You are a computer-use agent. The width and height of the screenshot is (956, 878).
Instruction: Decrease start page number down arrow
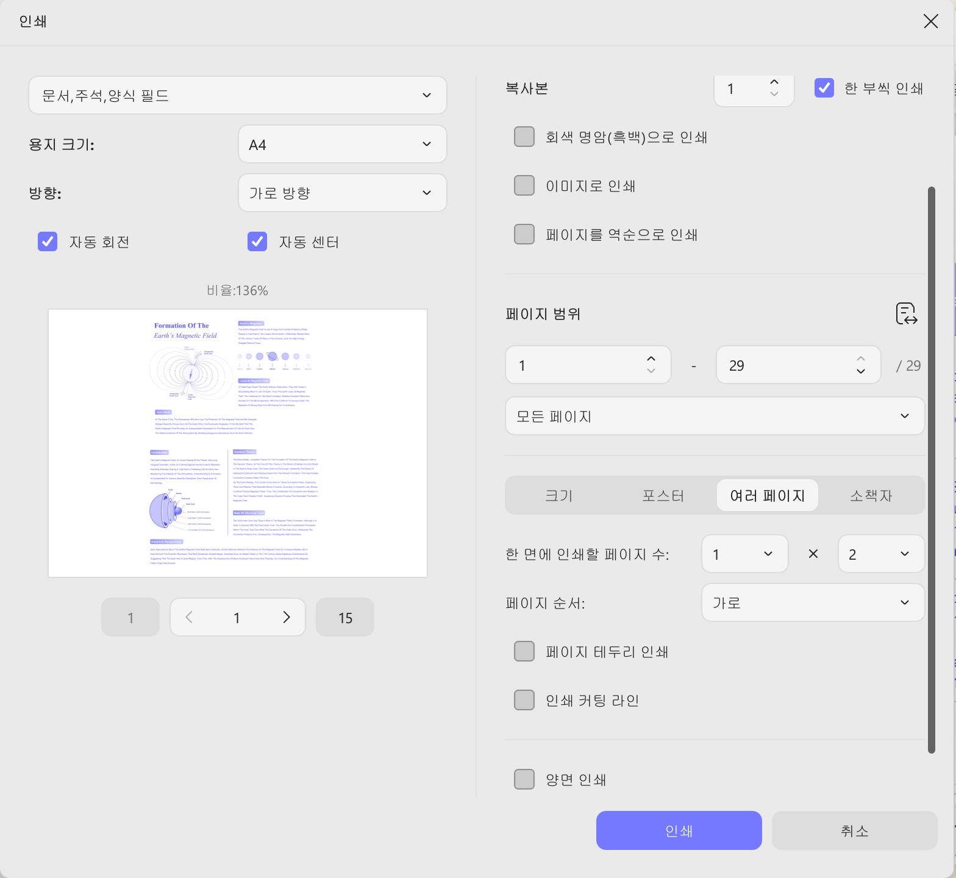point(651,371)
